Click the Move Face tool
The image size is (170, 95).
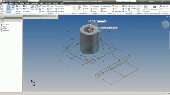pos(59,6)
